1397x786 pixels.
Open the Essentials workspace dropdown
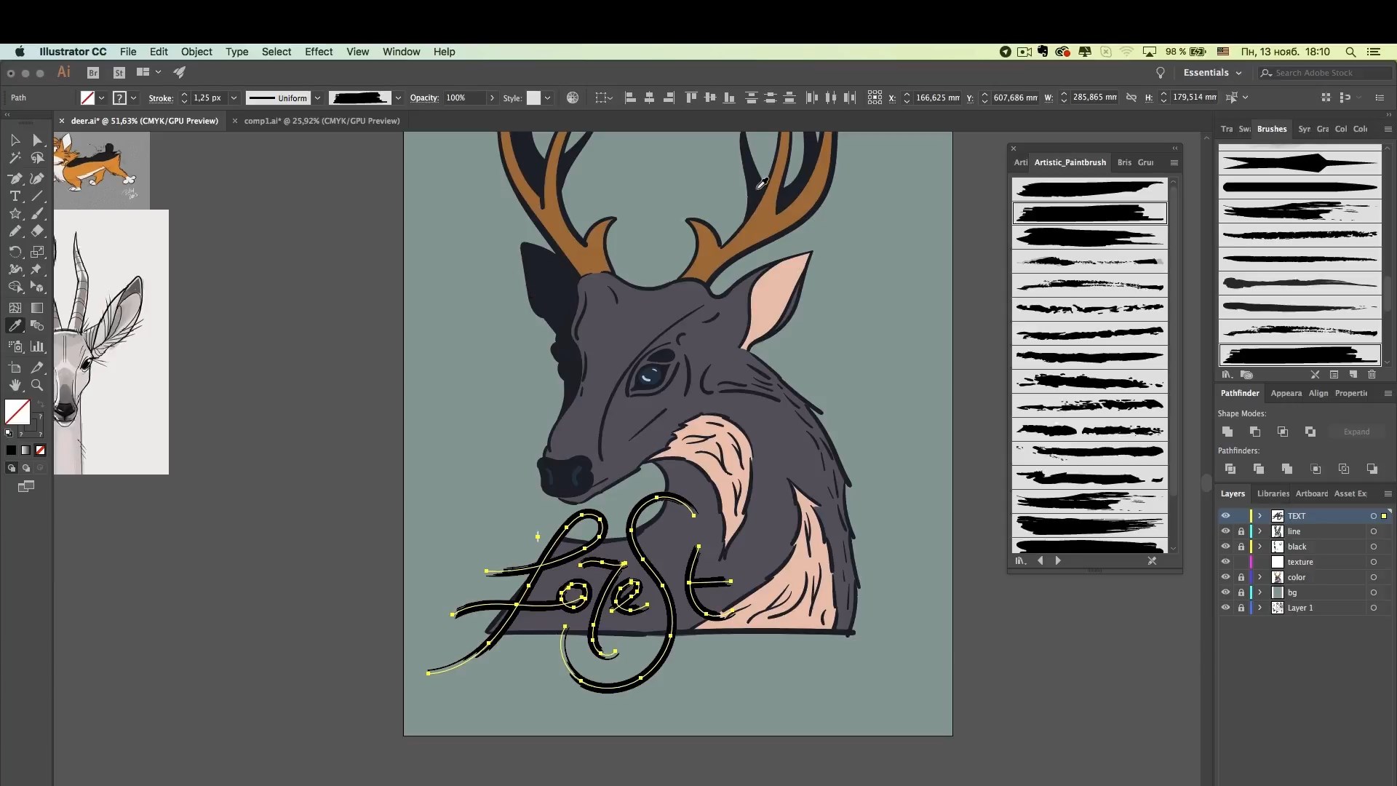(x=1212, y=73)
